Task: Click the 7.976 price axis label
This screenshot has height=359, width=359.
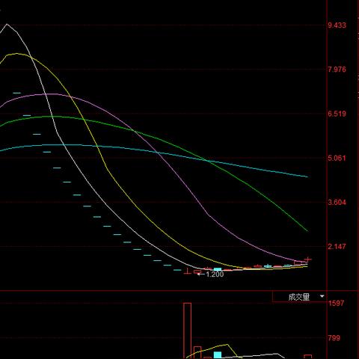Action: pos(337,70)
